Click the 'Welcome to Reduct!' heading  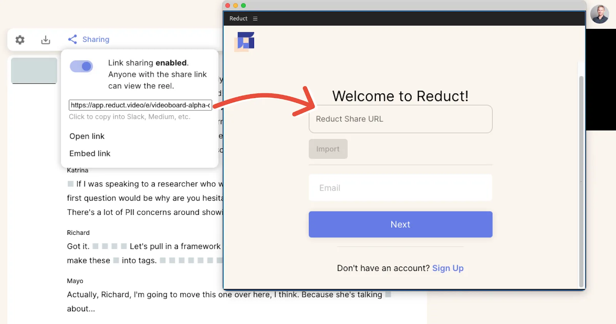tap(400, 96)
